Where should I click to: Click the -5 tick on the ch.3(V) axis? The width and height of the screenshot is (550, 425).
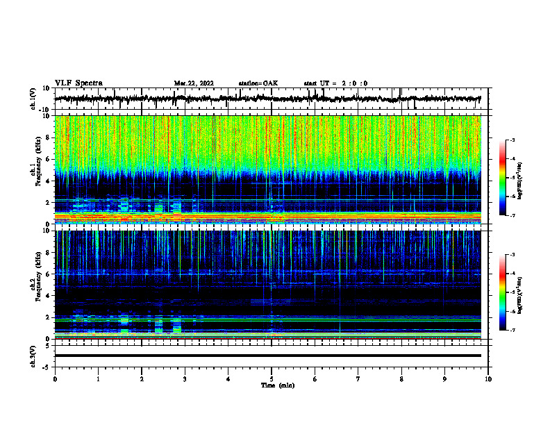click(47, 367)
